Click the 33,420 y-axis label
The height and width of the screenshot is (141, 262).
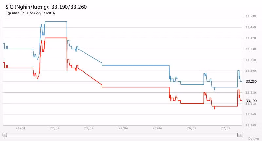(x=251, y=38)
